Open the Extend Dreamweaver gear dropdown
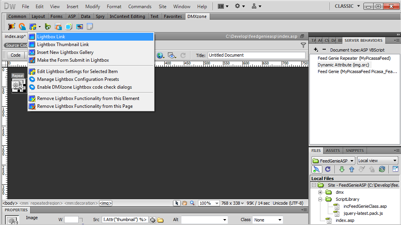Viewport: 401px width, 225px height. [240, 6]
